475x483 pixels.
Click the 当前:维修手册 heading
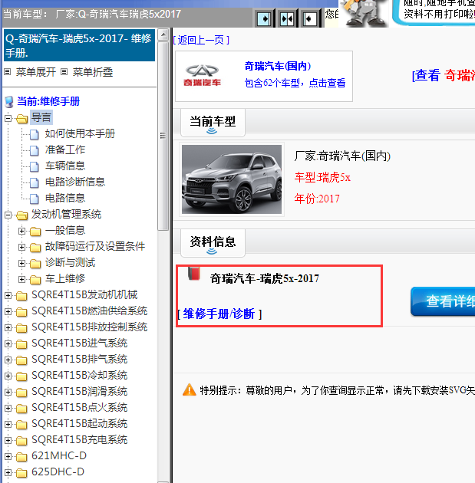pyautogui.click(x=48, y=101)
